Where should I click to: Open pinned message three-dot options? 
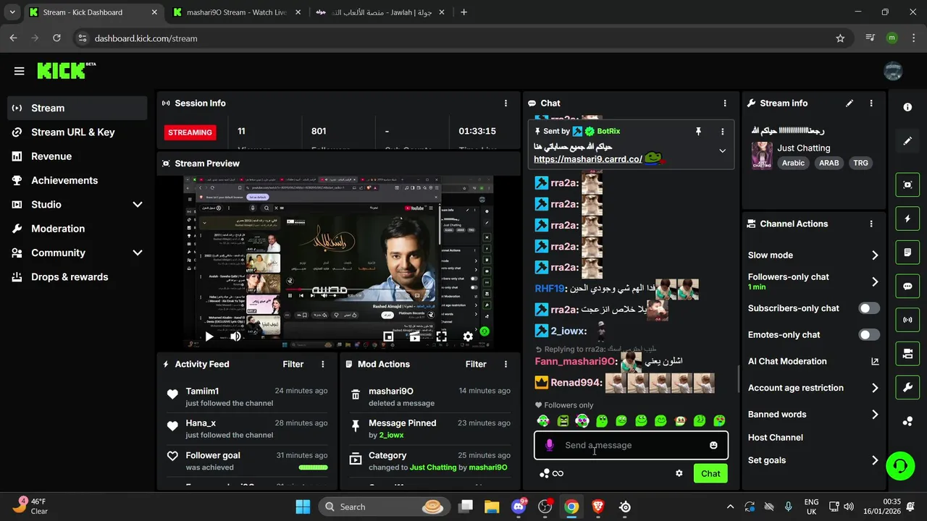(x=722, y=132)
